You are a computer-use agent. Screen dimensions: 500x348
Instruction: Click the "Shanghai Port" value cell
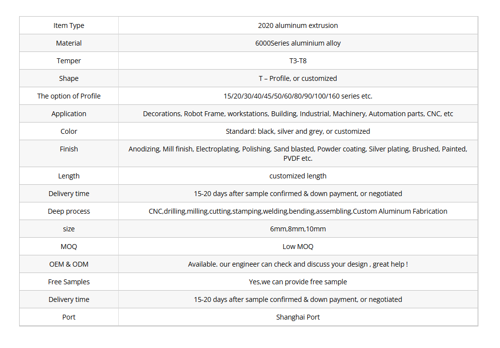click(298, 317)
